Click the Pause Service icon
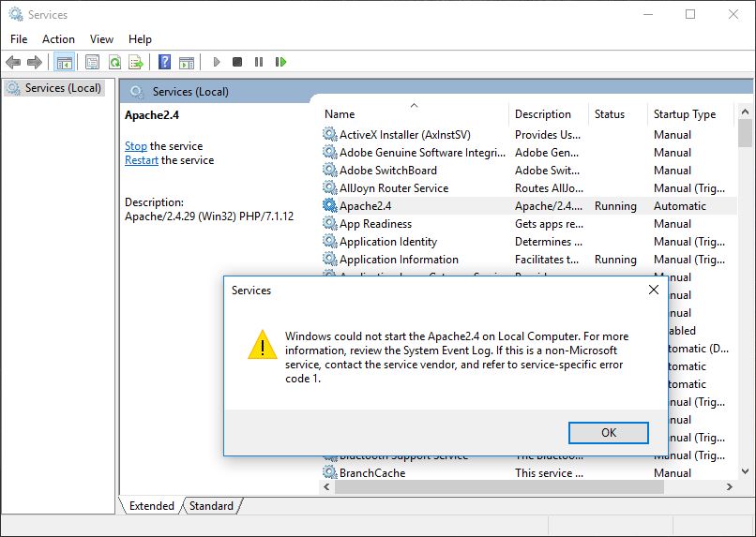The height and width of the screenshot is (537, 756). tap(259, 62)
